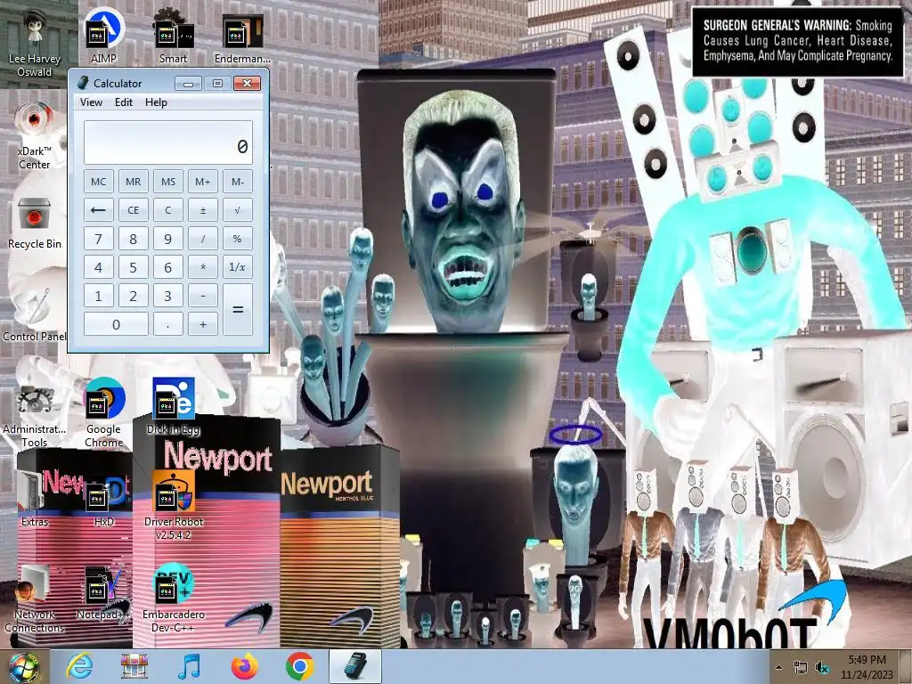Click the 1/x reciprocal button

click(x=238, y=267)
